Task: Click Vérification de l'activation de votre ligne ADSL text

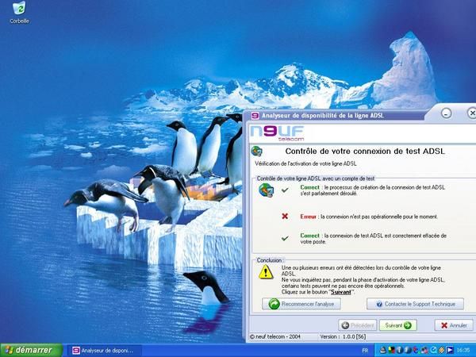Action: click(305, 163)
